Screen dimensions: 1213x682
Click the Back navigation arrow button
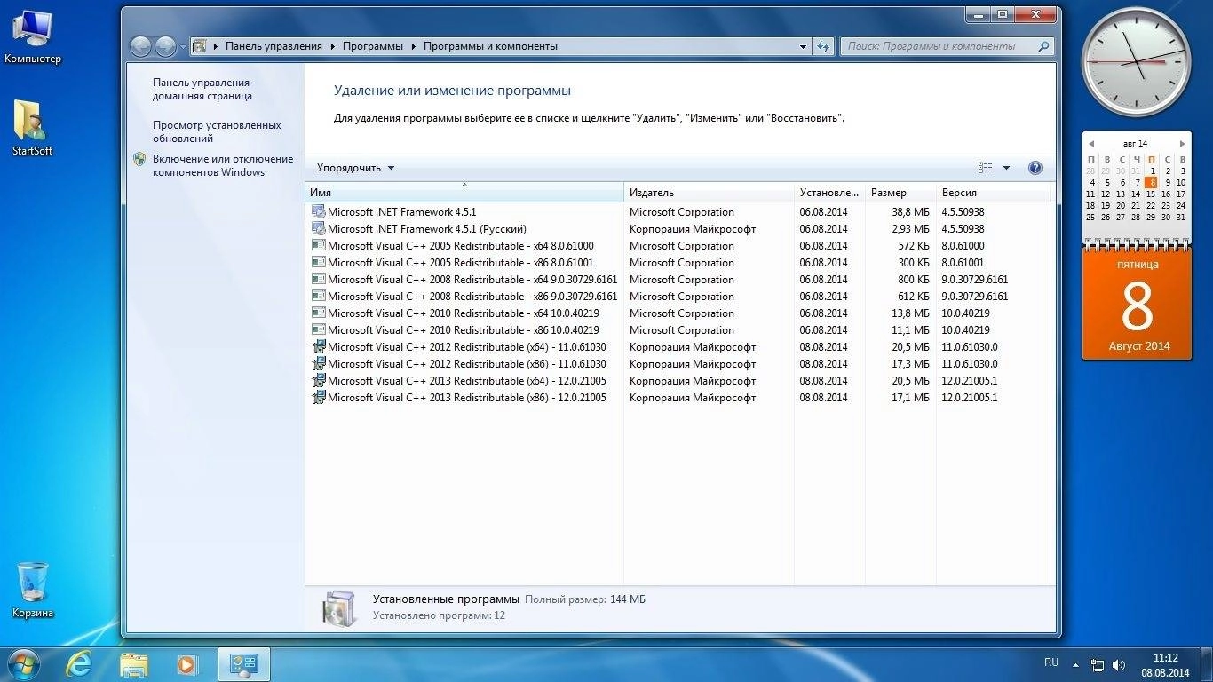pyautogui.click(x=140, y=46)
